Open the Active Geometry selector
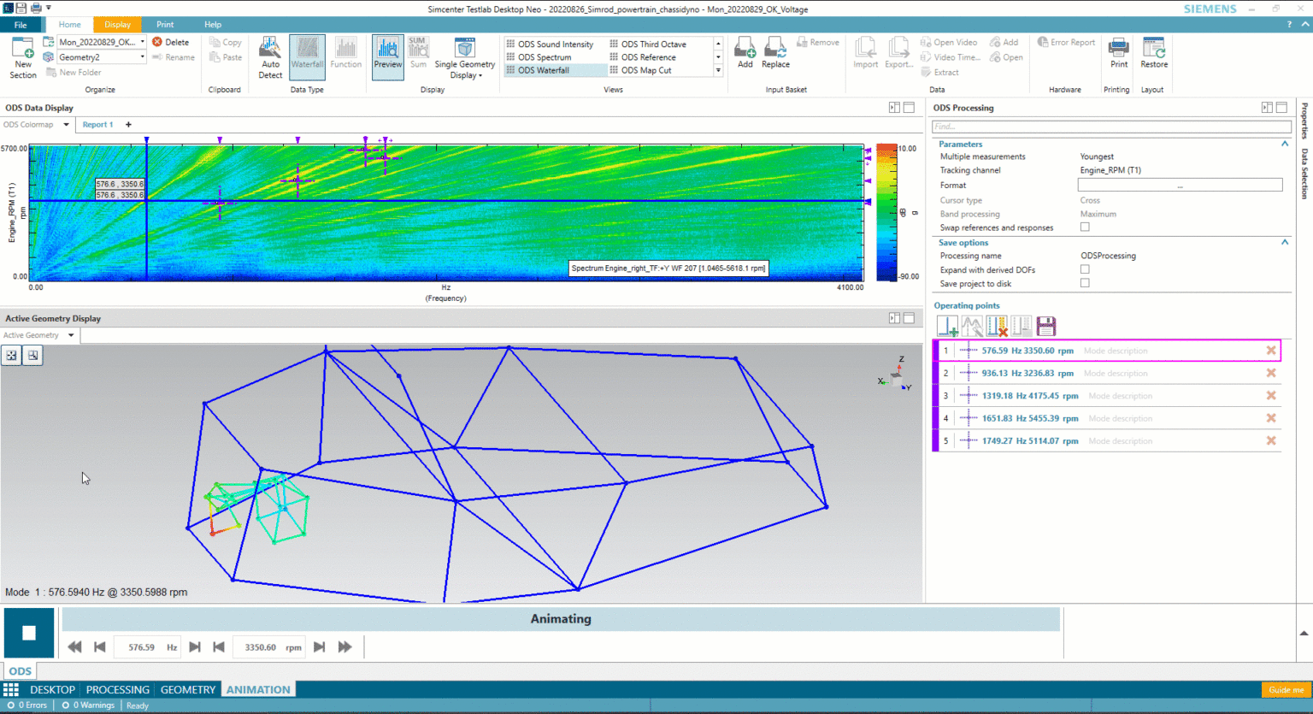The image size is (1313, 714). click(38, 334)
